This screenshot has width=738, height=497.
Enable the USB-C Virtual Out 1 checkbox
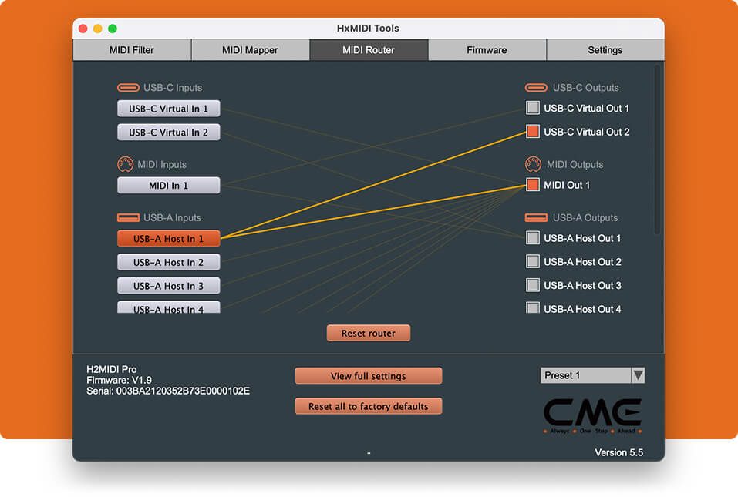point(533,109)
